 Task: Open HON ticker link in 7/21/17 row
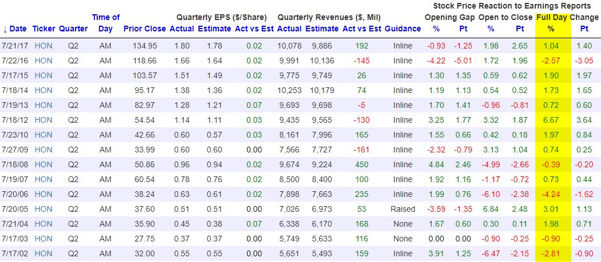tap(43, 46)
